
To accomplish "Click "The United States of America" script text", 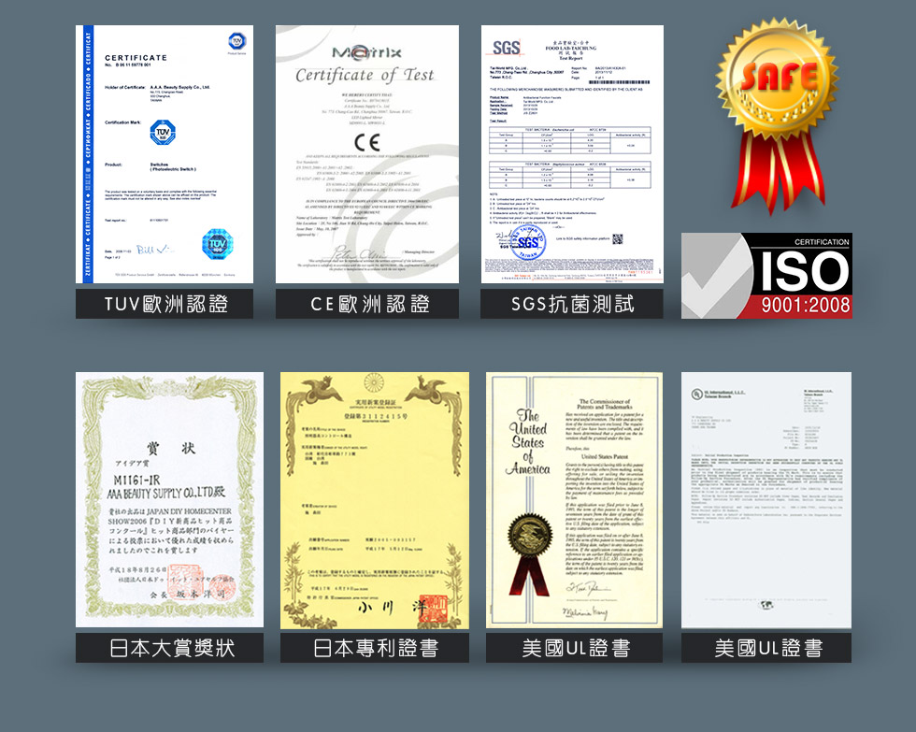I will click(528, 442).
